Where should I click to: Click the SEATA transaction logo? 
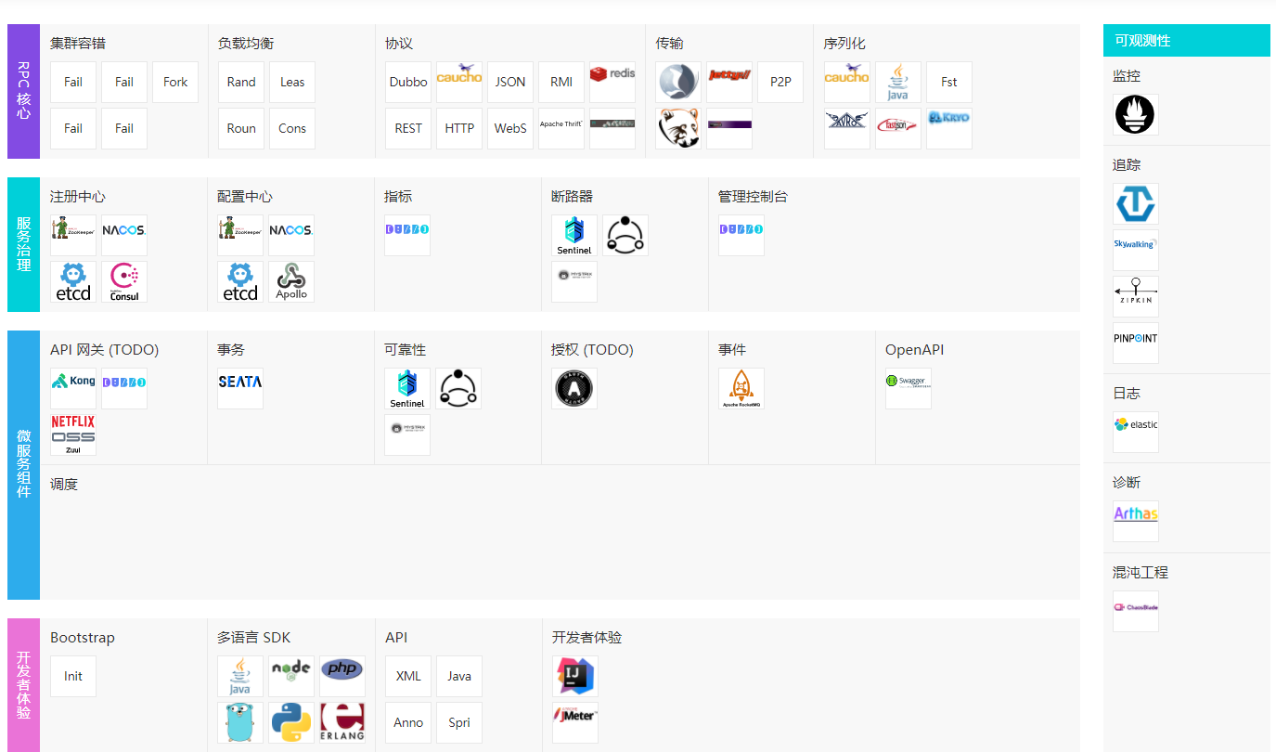point(240,388)
